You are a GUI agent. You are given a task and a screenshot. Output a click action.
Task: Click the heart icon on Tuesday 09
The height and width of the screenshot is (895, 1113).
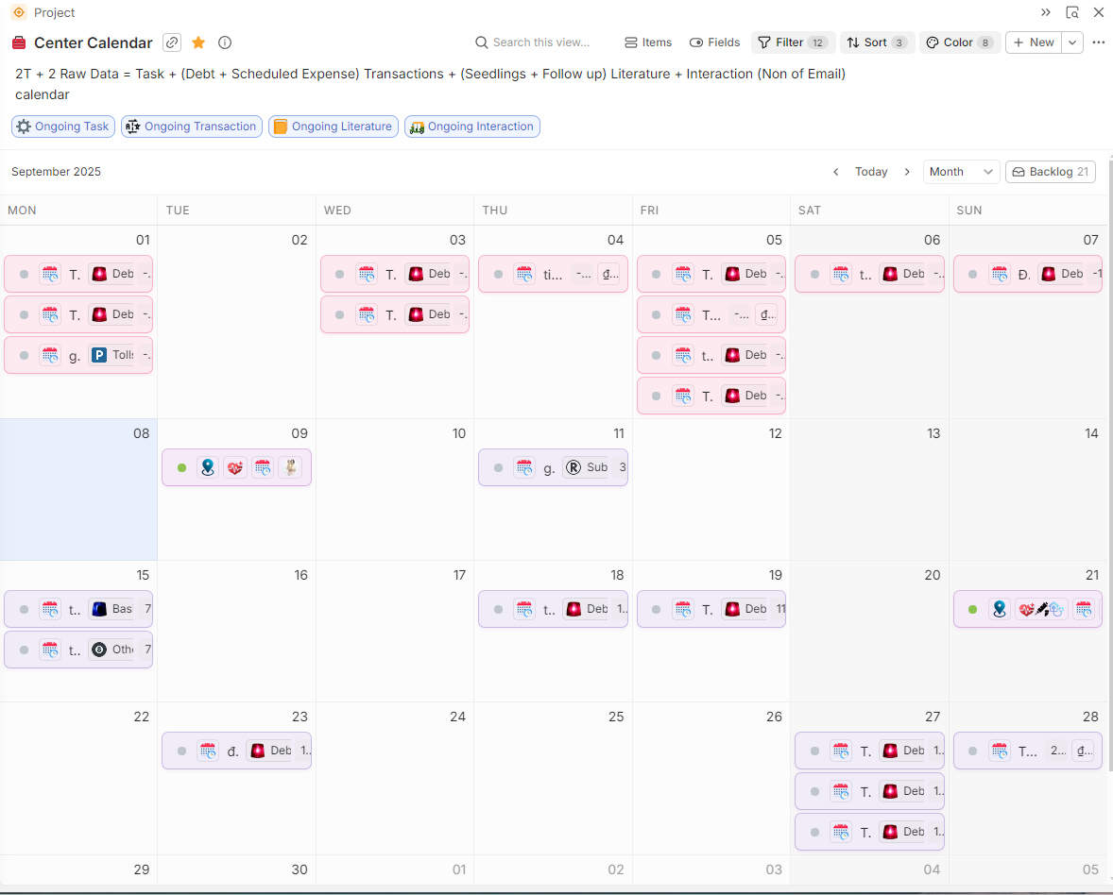[x=235, y=467]
